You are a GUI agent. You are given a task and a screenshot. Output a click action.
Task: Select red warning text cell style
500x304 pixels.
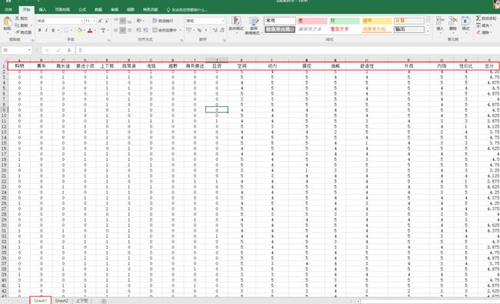345,29
